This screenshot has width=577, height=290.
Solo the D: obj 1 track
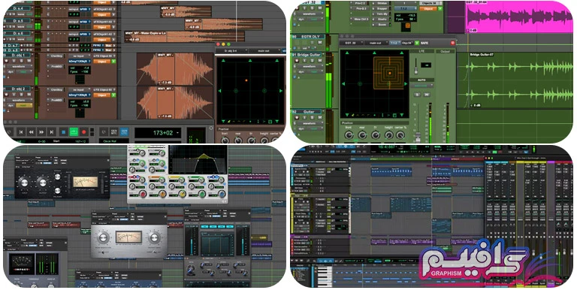[x=21, y=61]
